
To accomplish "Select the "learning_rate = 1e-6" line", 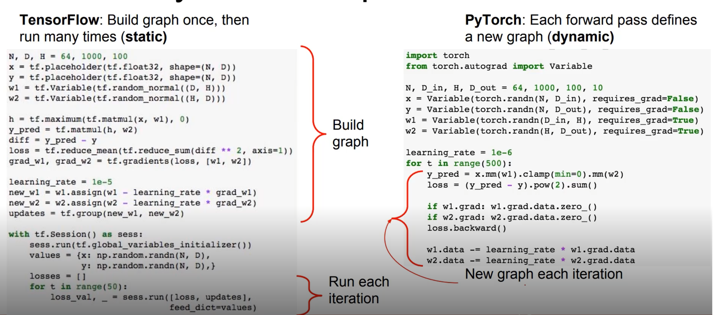I will point(459,153).
